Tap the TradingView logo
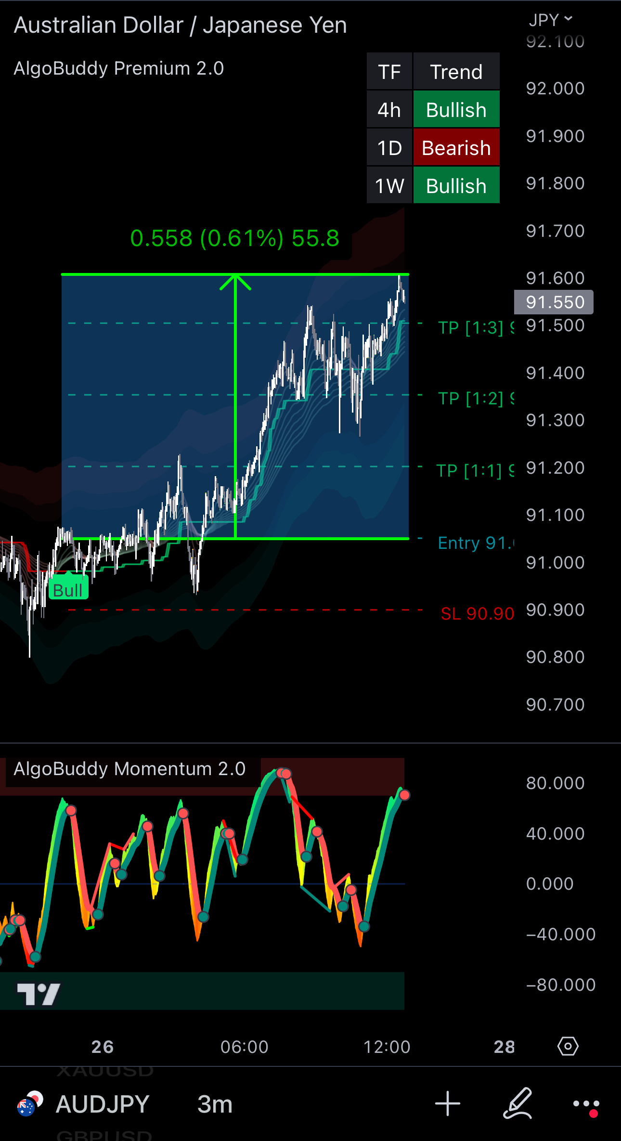The height and width of the screenshot is (1141, 621). (39, 994)
